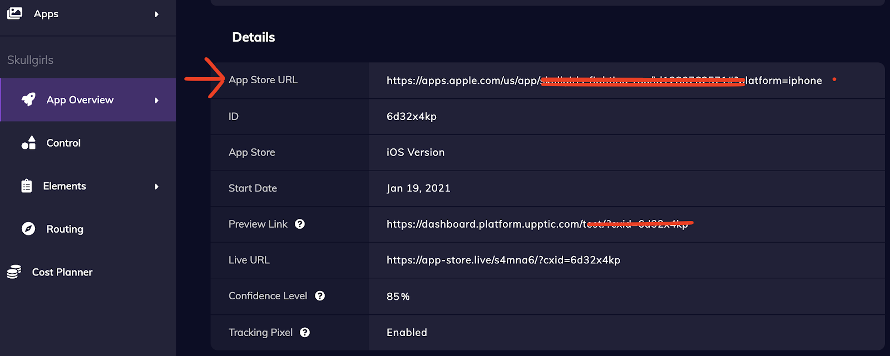Click the Confidence Level row label
The height and width of the screenshot is (356, 890).
(x=268, y=296)
